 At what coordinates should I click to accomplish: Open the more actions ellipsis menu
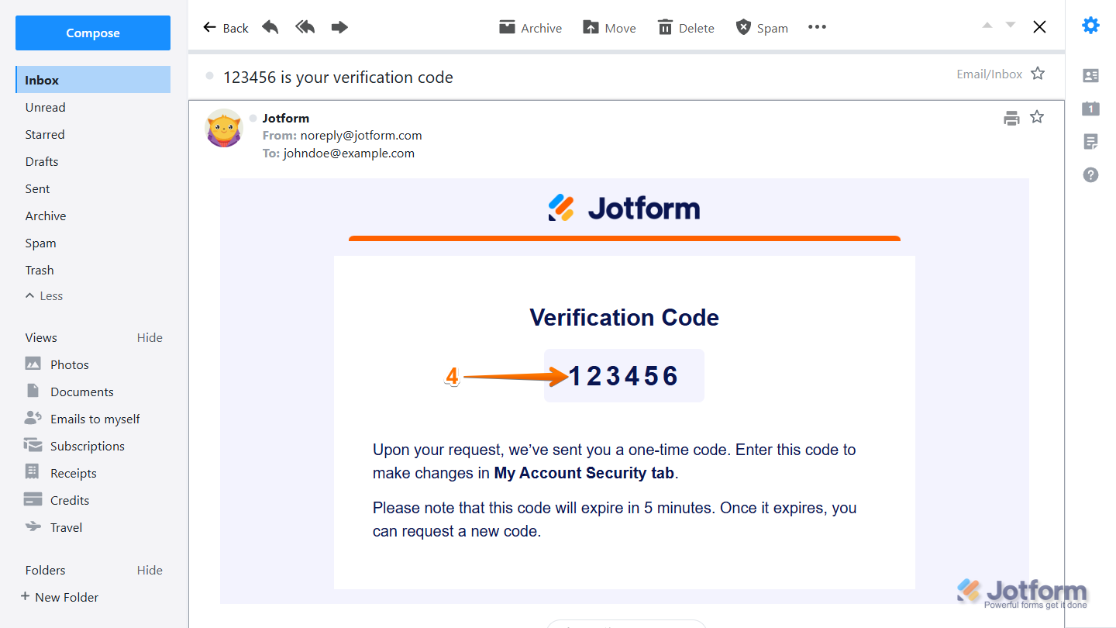(x=817, y=27)
